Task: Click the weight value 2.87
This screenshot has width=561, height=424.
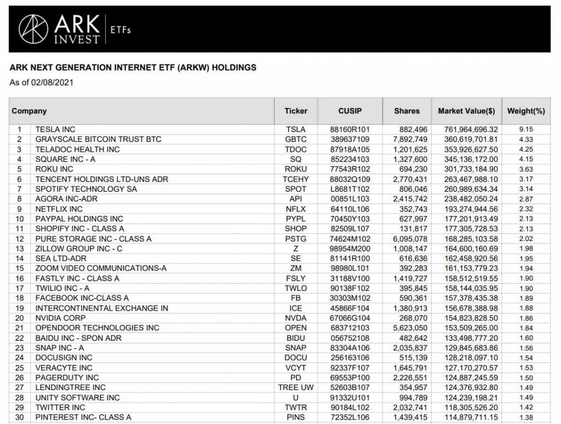Action: (x=526, y=199)
